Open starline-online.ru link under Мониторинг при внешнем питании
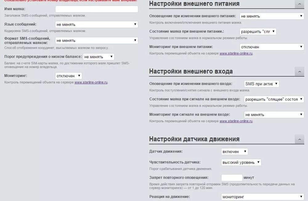The image size is (308, 201). pos(236,53)
